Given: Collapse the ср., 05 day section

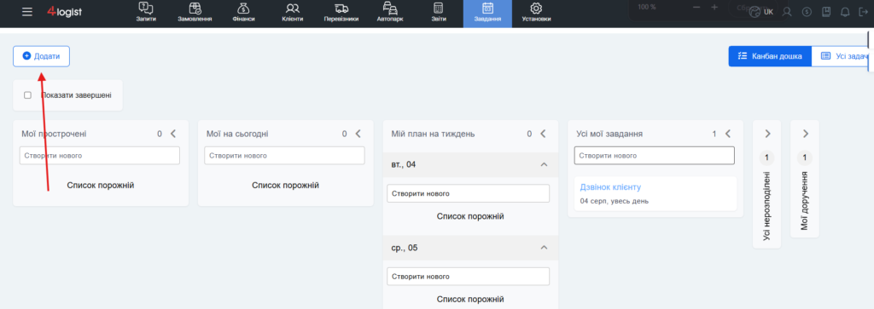Looking at the screenshot, I should (545, 248).
